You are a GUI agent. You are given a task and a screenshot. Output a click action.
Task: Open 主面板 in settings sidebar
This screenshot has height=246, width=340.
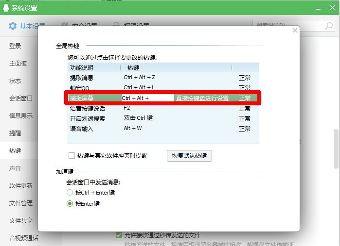tap(18, 64)
